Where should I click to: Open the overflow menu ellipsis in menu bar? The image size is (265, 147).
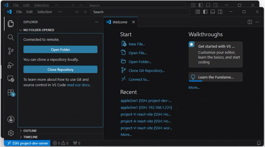point(60,12)
